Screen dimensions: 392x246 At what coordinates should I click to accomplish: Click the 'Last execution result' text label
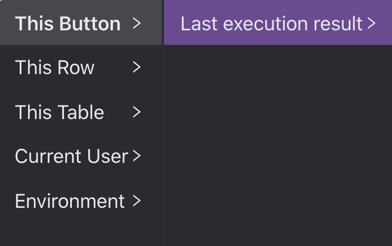[x=271, y=23]
